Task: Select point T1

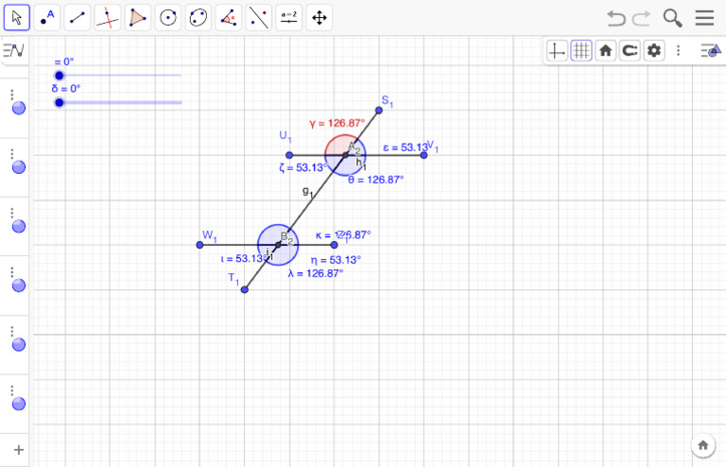Action: (245, 289)
